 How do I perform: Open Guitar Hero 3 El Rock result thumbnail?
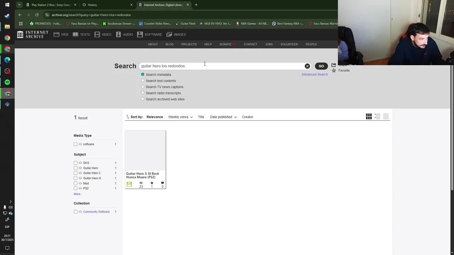pyautogui.click(x=145, y=150)
